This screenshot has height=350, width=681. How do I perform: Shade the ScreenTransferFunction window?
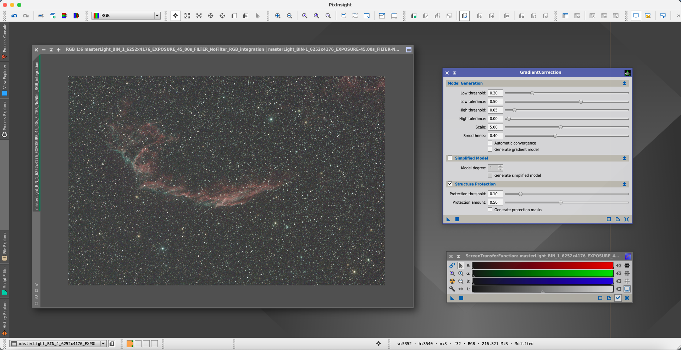pos(458,256)
